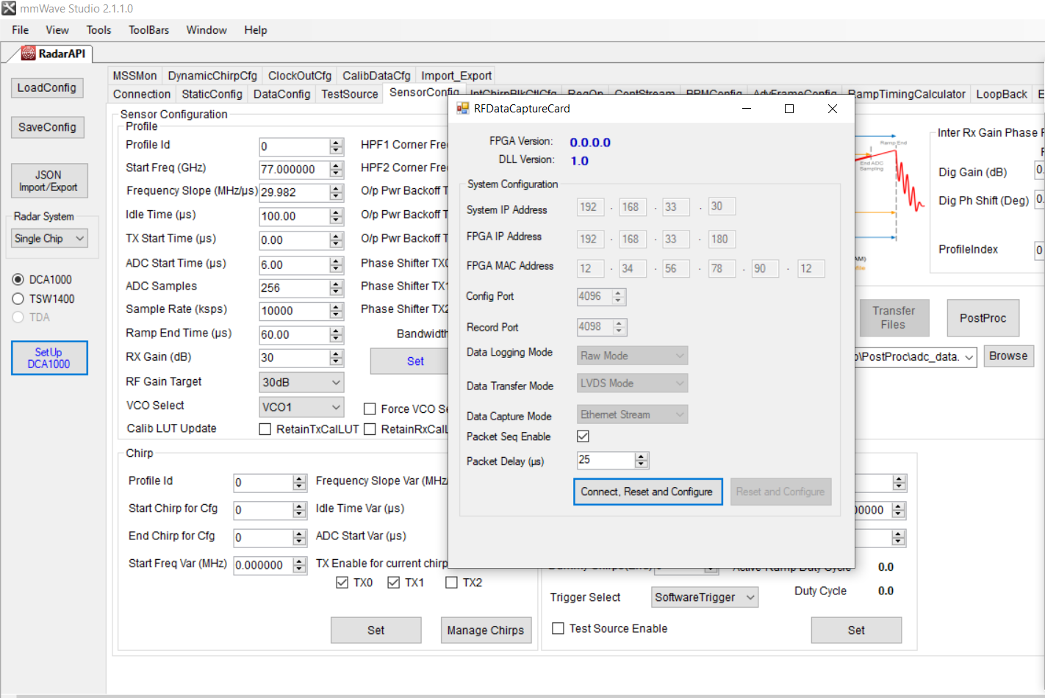Uncheck Packet Seq Enable
This screenshot has height=698, width=1045.
coord(582,436)
